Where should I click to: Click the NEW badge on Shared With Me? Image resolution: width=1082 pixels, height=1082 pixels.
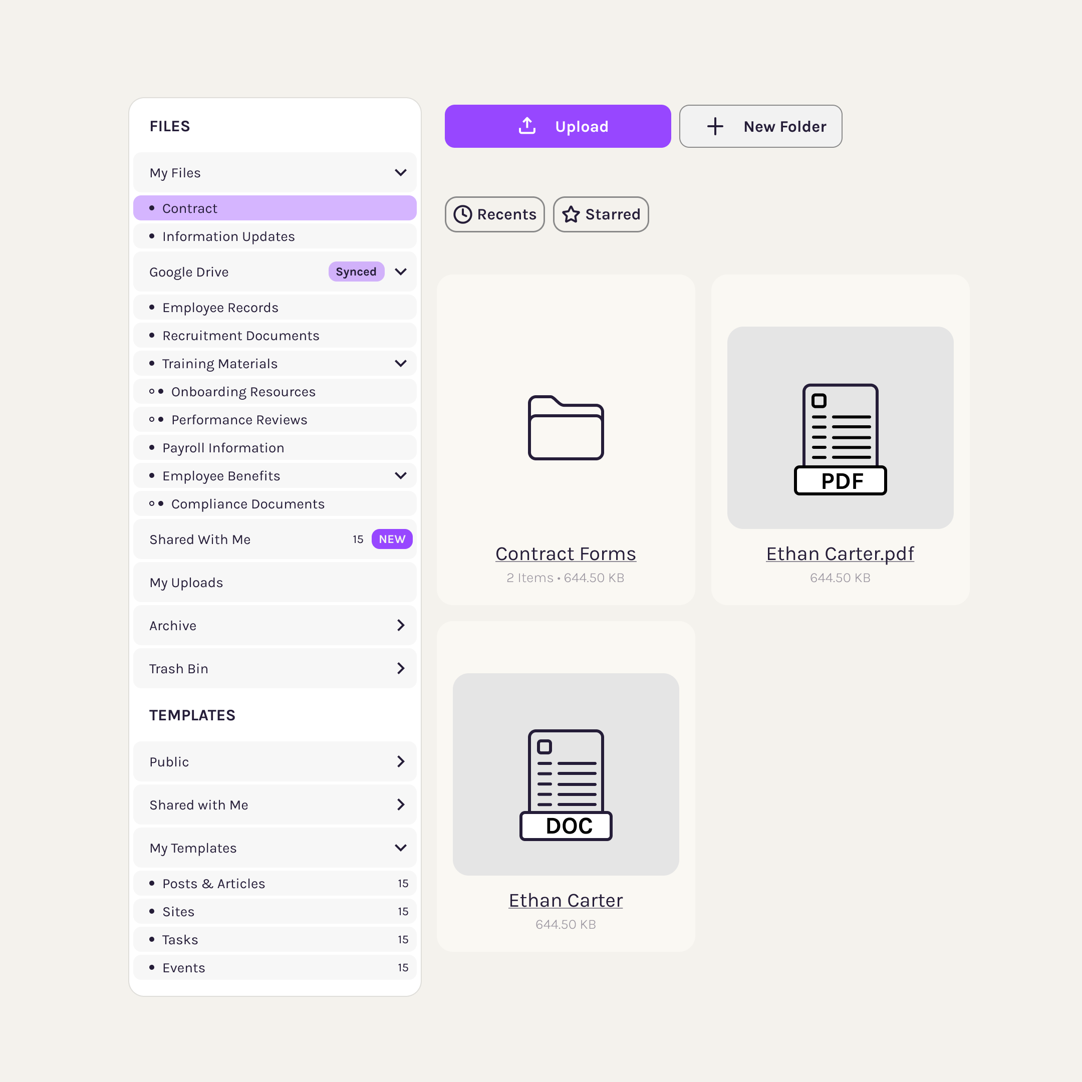[392, 539]
